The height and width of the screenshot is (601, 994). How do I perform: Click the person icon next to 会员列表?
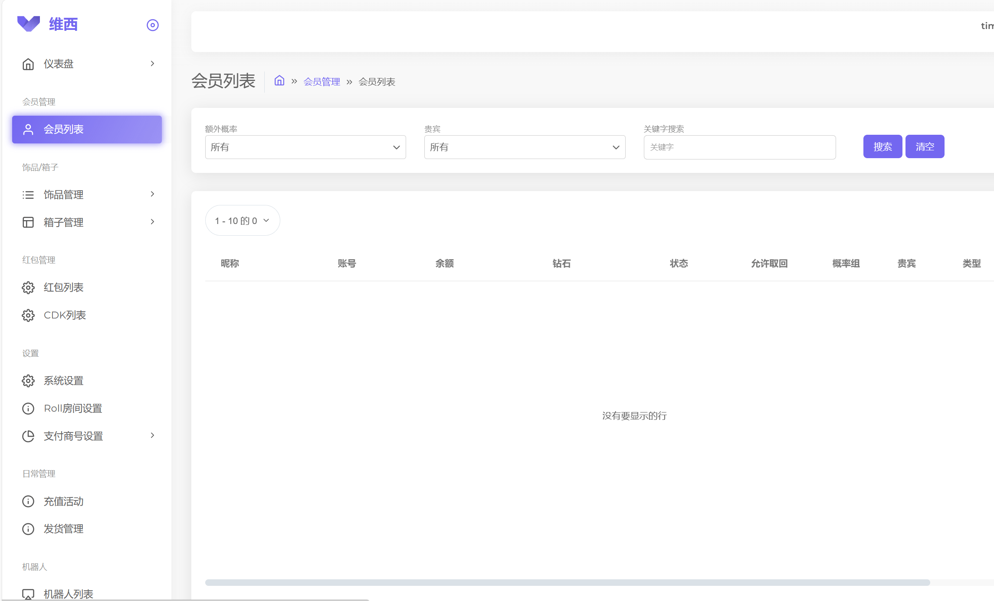tap(28, 129)
